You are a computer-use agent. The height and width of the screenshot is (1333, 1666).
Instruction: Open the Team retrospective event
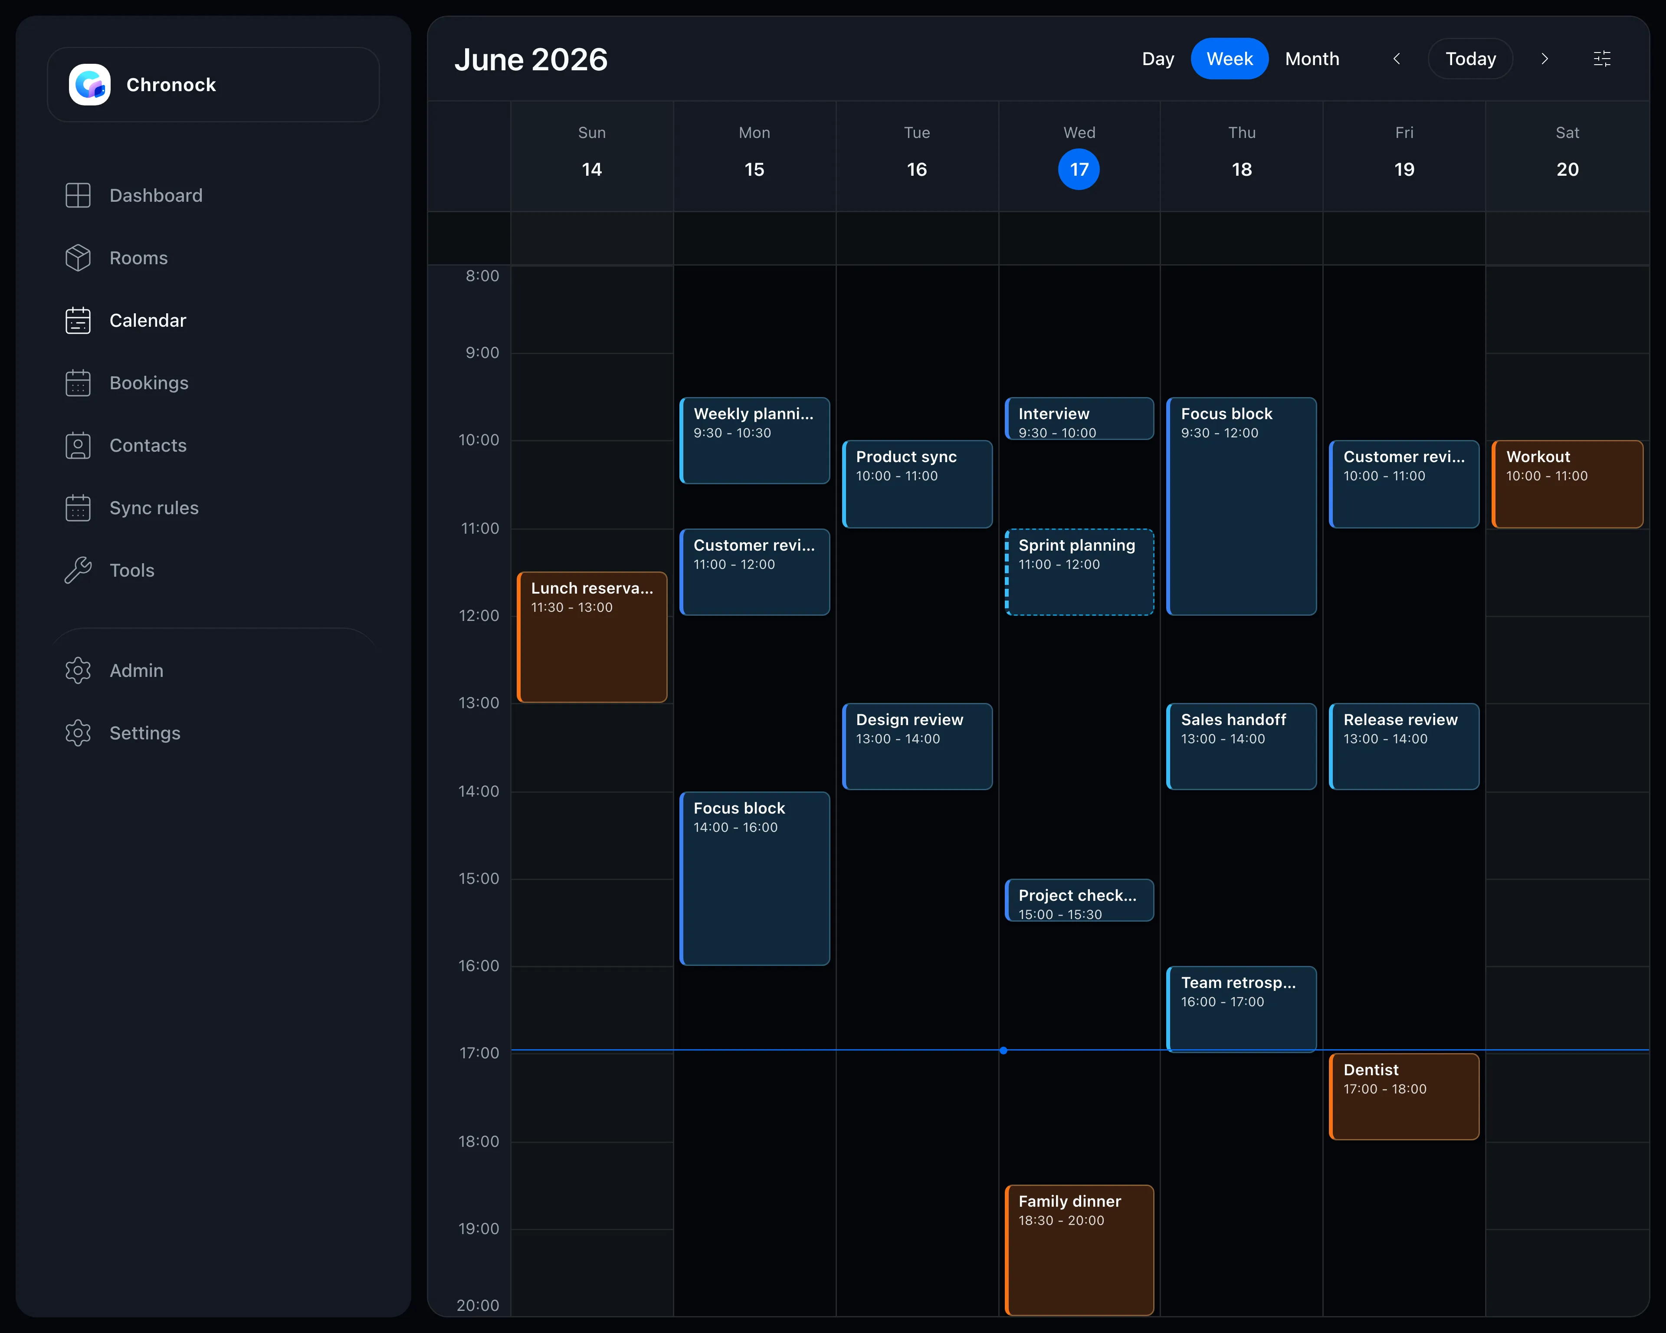(1242, 1009)
